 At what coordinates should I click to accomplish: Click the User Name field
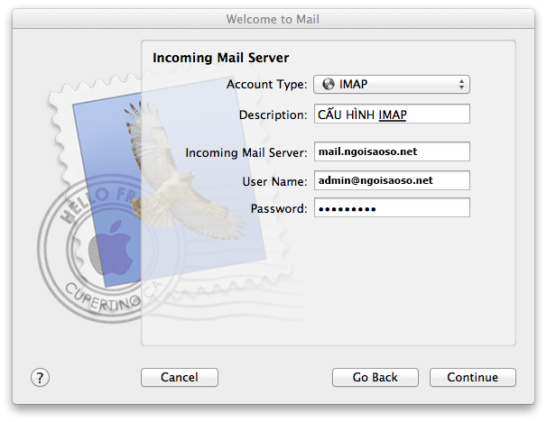(x=392, y=180)
